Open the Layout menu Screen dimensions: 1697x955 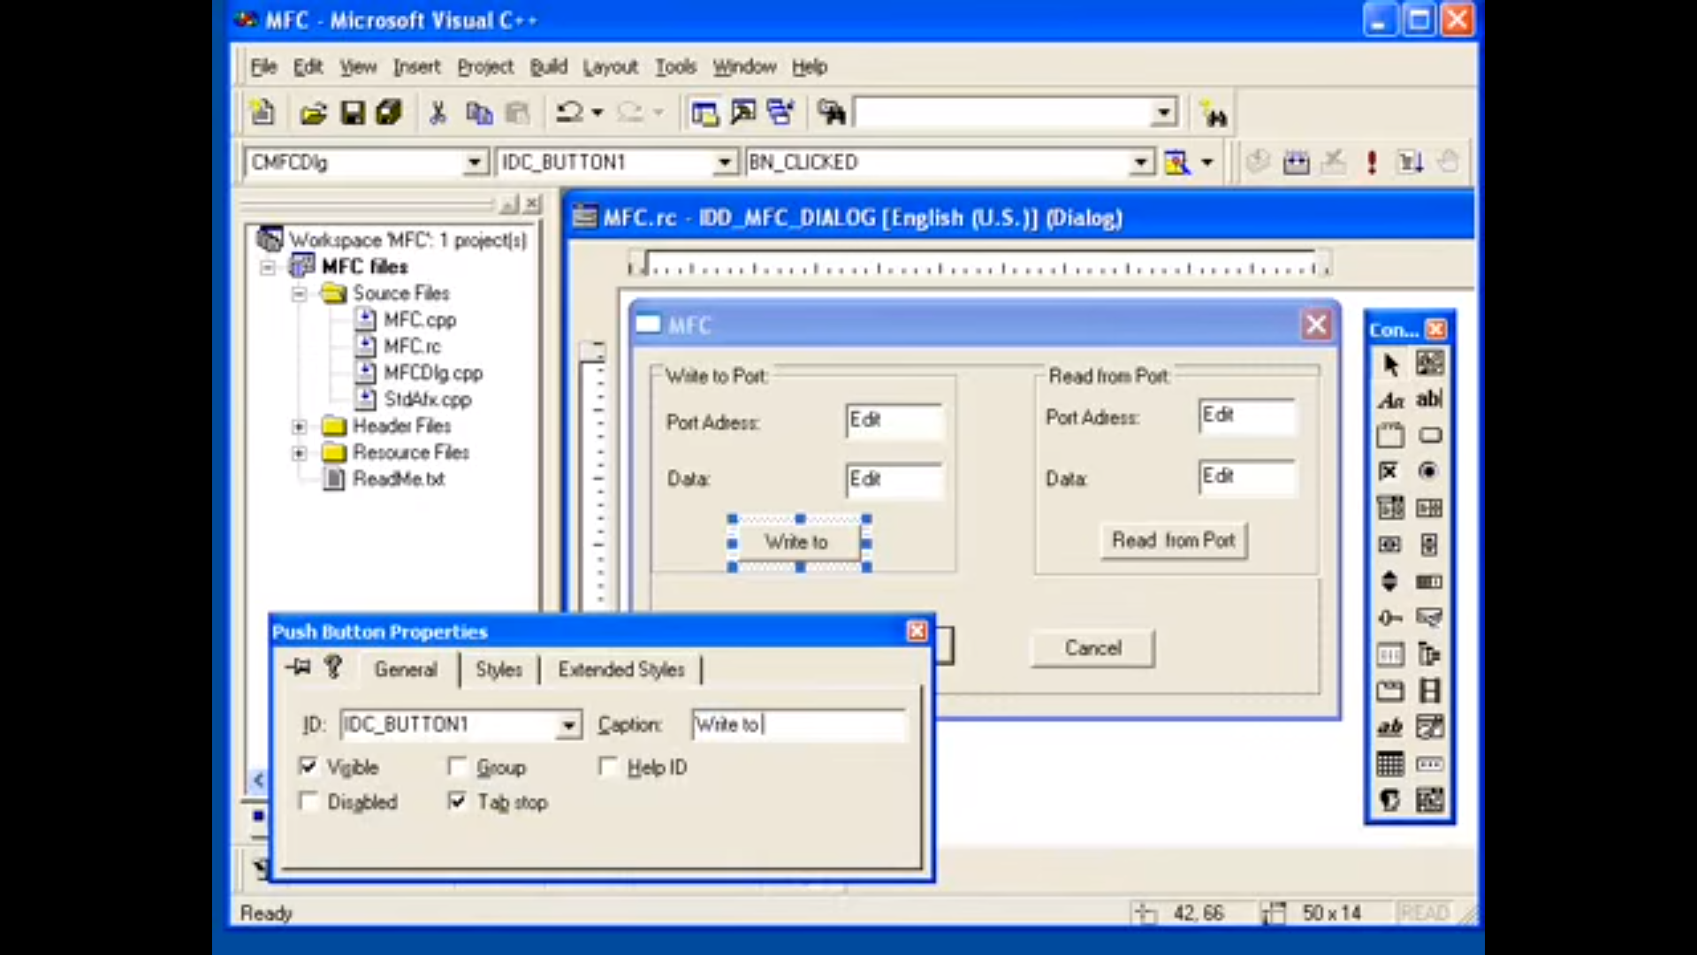(x=610, y=67)
